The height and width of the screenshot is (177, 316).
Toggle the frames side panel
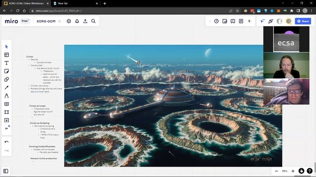(x=6, y=171)
